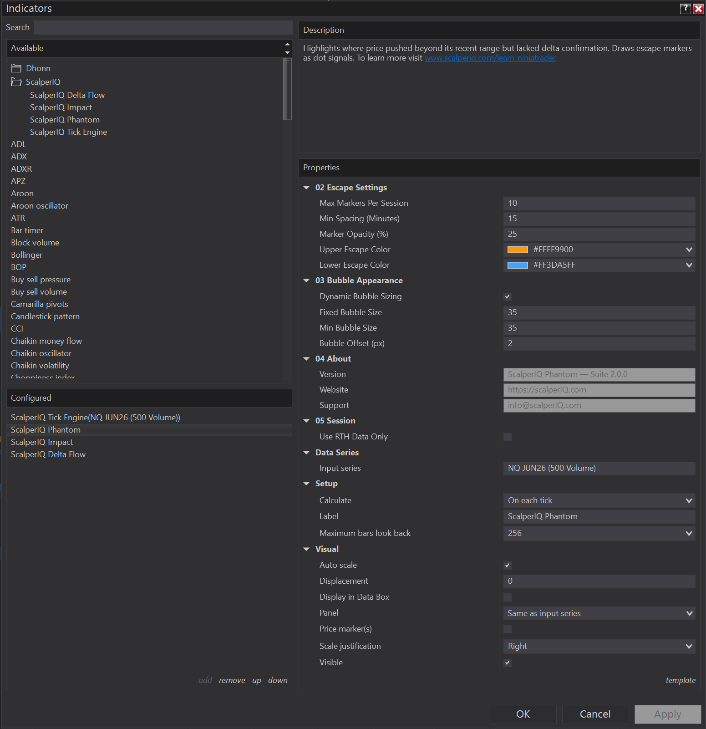
Task: Toggle the Auto scale checkbox
Action: tap(508, 566)
